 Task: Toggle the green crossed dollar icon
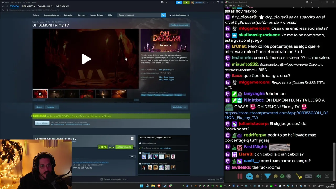(282, 176)
